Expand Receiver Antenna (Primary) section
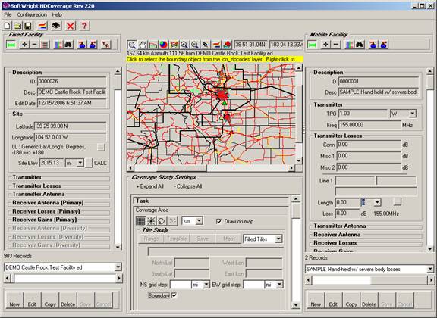Viewport: 437px width, 318px height. (x=48, y=203)
